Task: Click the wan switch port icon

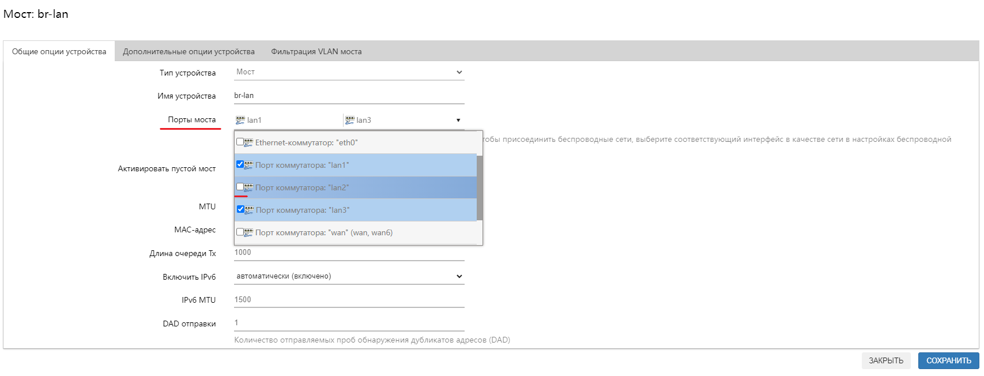Action: 249,232
